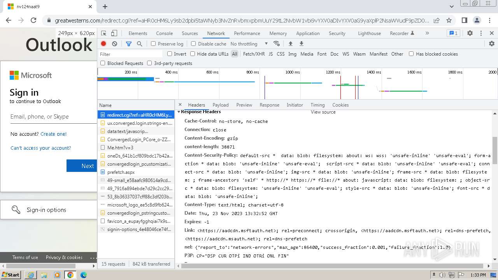Select the Me.htm?v=3 request
The width and height of the screenshot is (498, 280).
(136, 147)
